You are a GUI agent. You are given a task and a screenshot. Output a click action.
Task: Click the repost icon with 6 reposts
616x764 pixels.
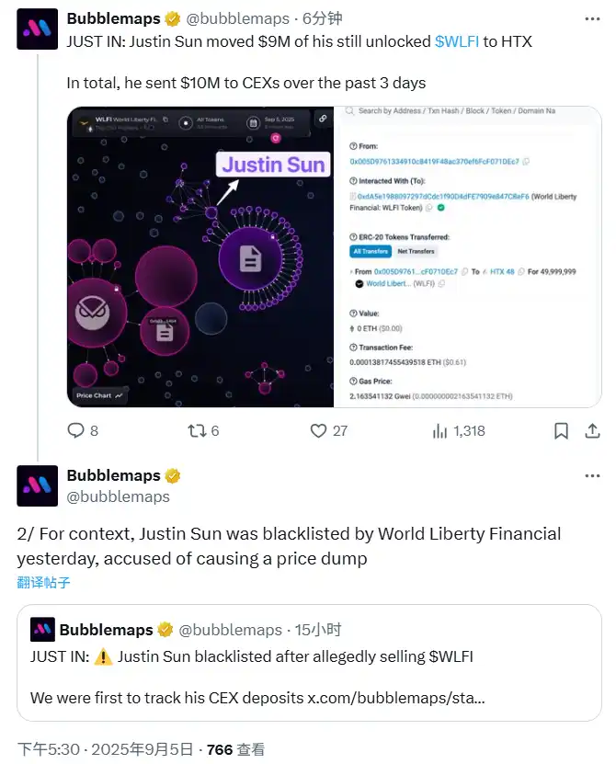click(197, 430)
